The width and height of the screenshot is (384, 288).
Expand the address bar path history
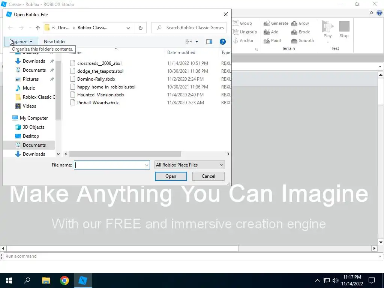128,28
